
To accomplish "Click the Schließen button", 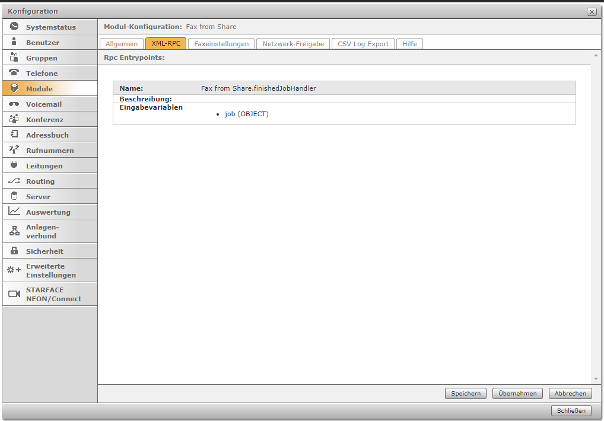I will point(571,410).
